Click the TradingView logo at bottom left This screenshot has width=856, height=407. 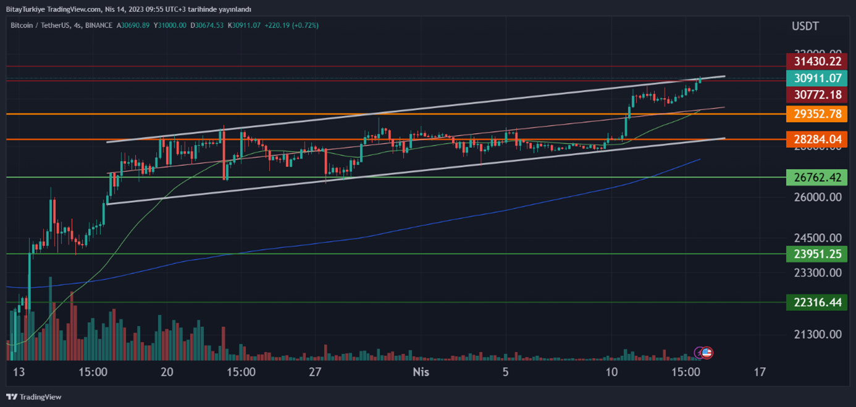click(34, 397)
